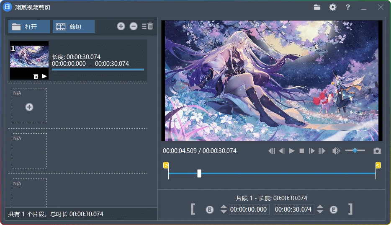
Task: Click the app logo in the title bar
Action: point(7,7)
